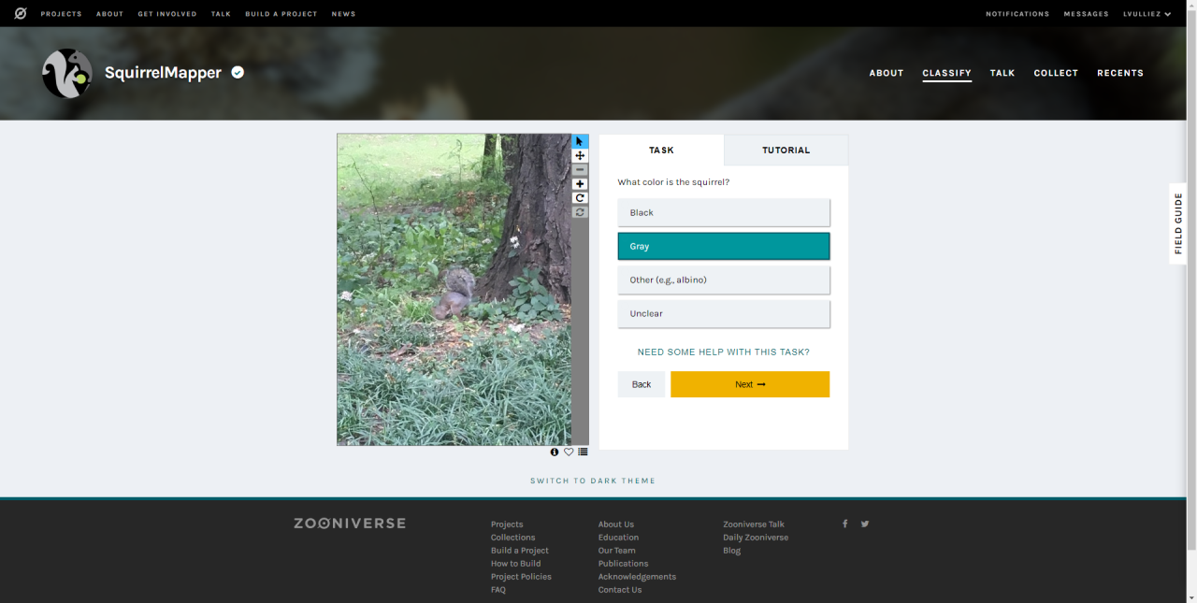Open Get Involved in top navigation

click(167, 14)
